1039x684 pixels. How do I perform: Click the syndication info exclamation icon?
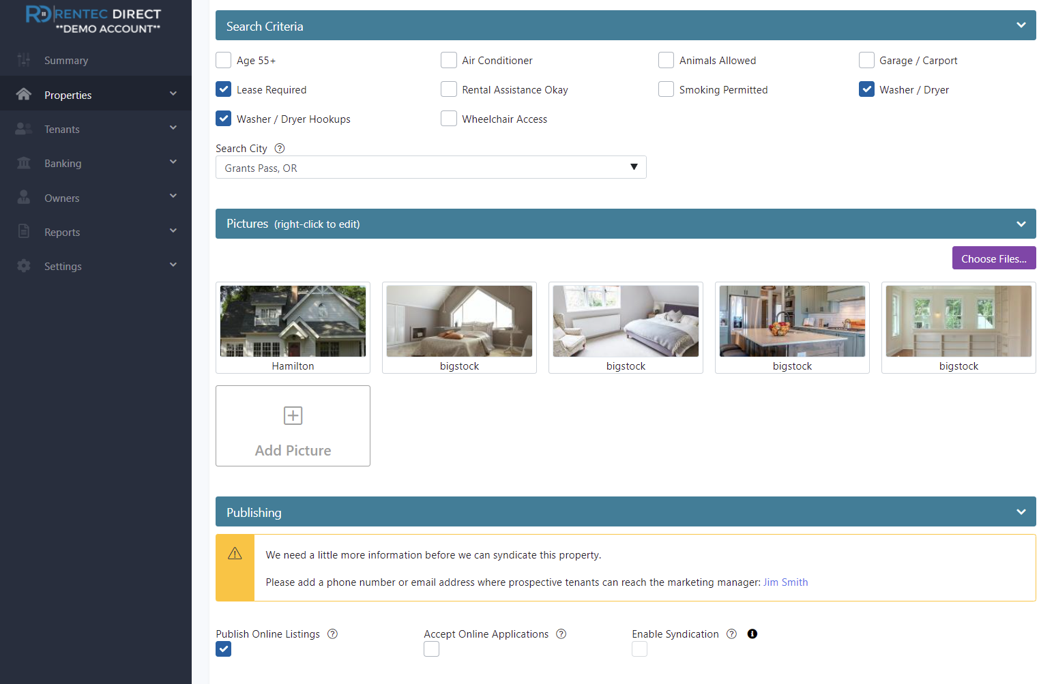tap(752, 634)
